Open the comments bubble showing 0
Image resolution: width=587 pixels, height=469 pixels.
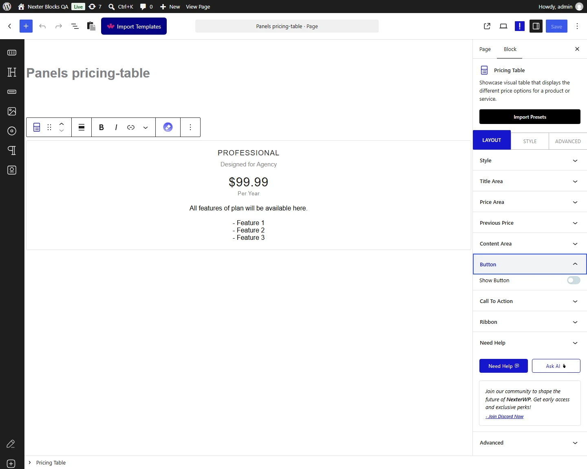[146, 7]
